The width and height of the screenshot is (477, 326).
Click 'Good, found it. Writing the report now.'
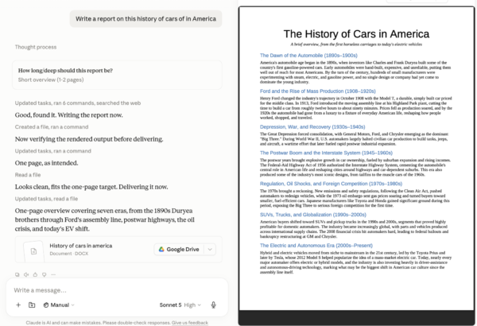coord(68,115)
